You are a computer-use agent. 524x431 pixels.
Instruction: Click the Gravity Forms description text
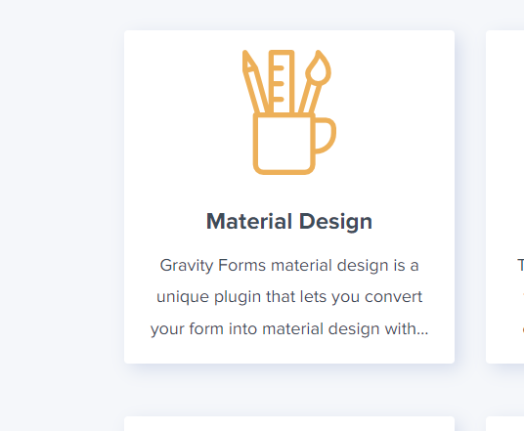[289, 297]
